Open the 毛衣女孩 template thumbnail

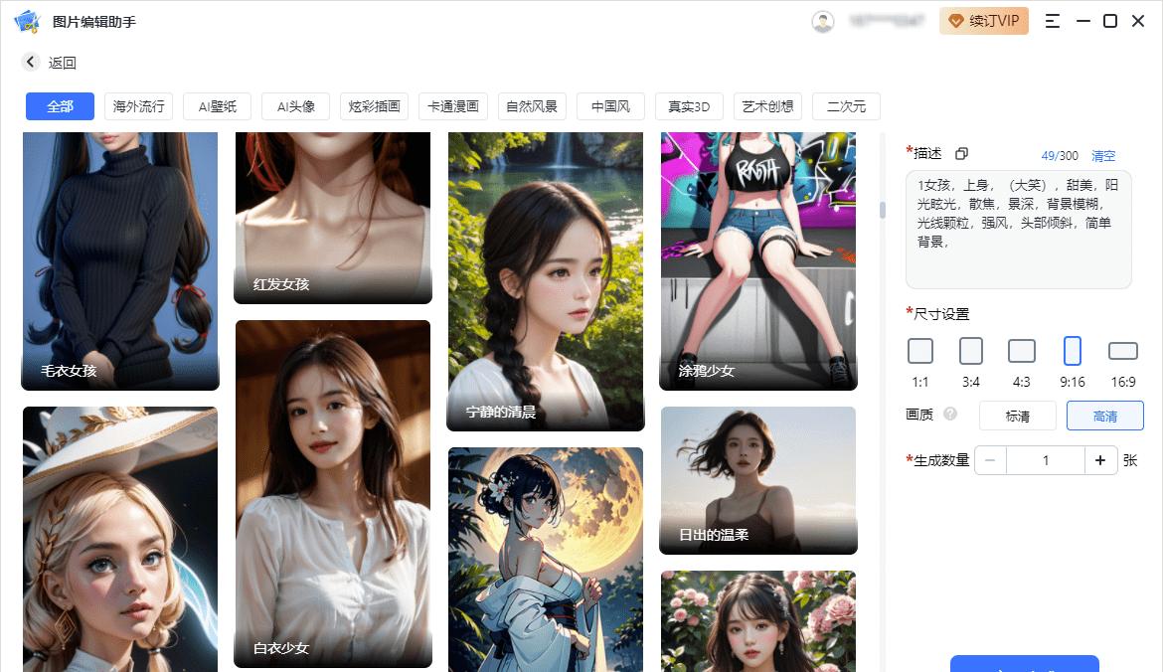point(120,261)
